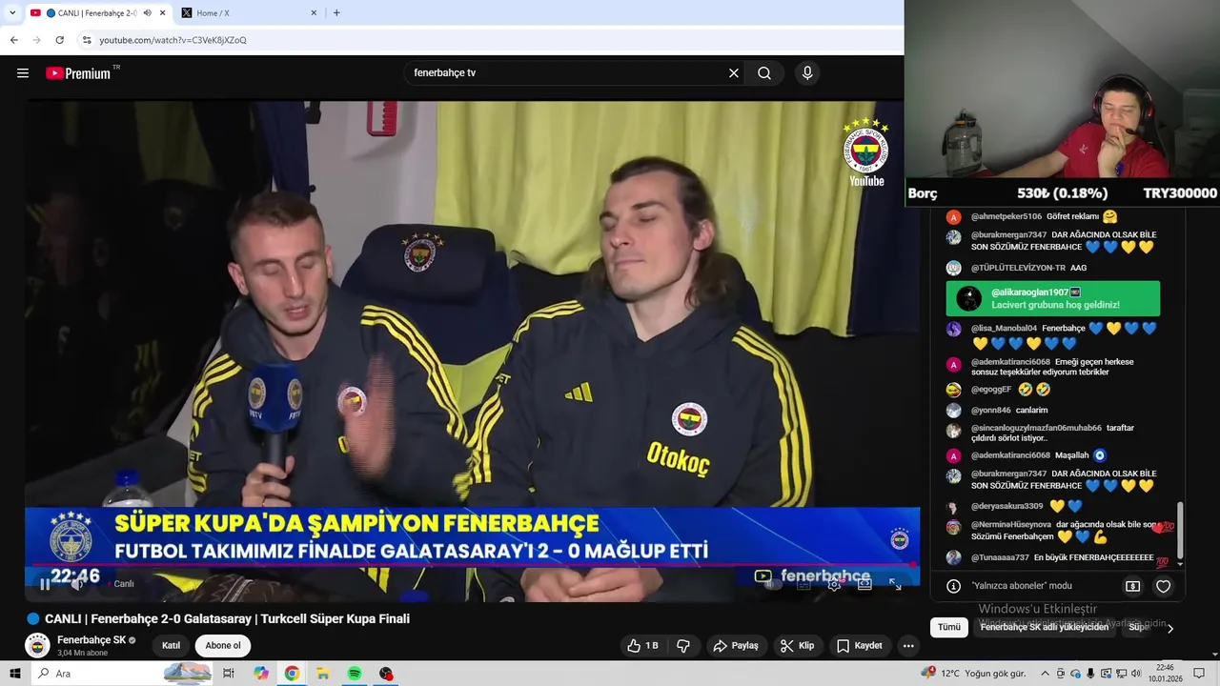The width and height of the screenshot is (1220, 686).
Task: Open a new browser tab
Action: point(336,13)
